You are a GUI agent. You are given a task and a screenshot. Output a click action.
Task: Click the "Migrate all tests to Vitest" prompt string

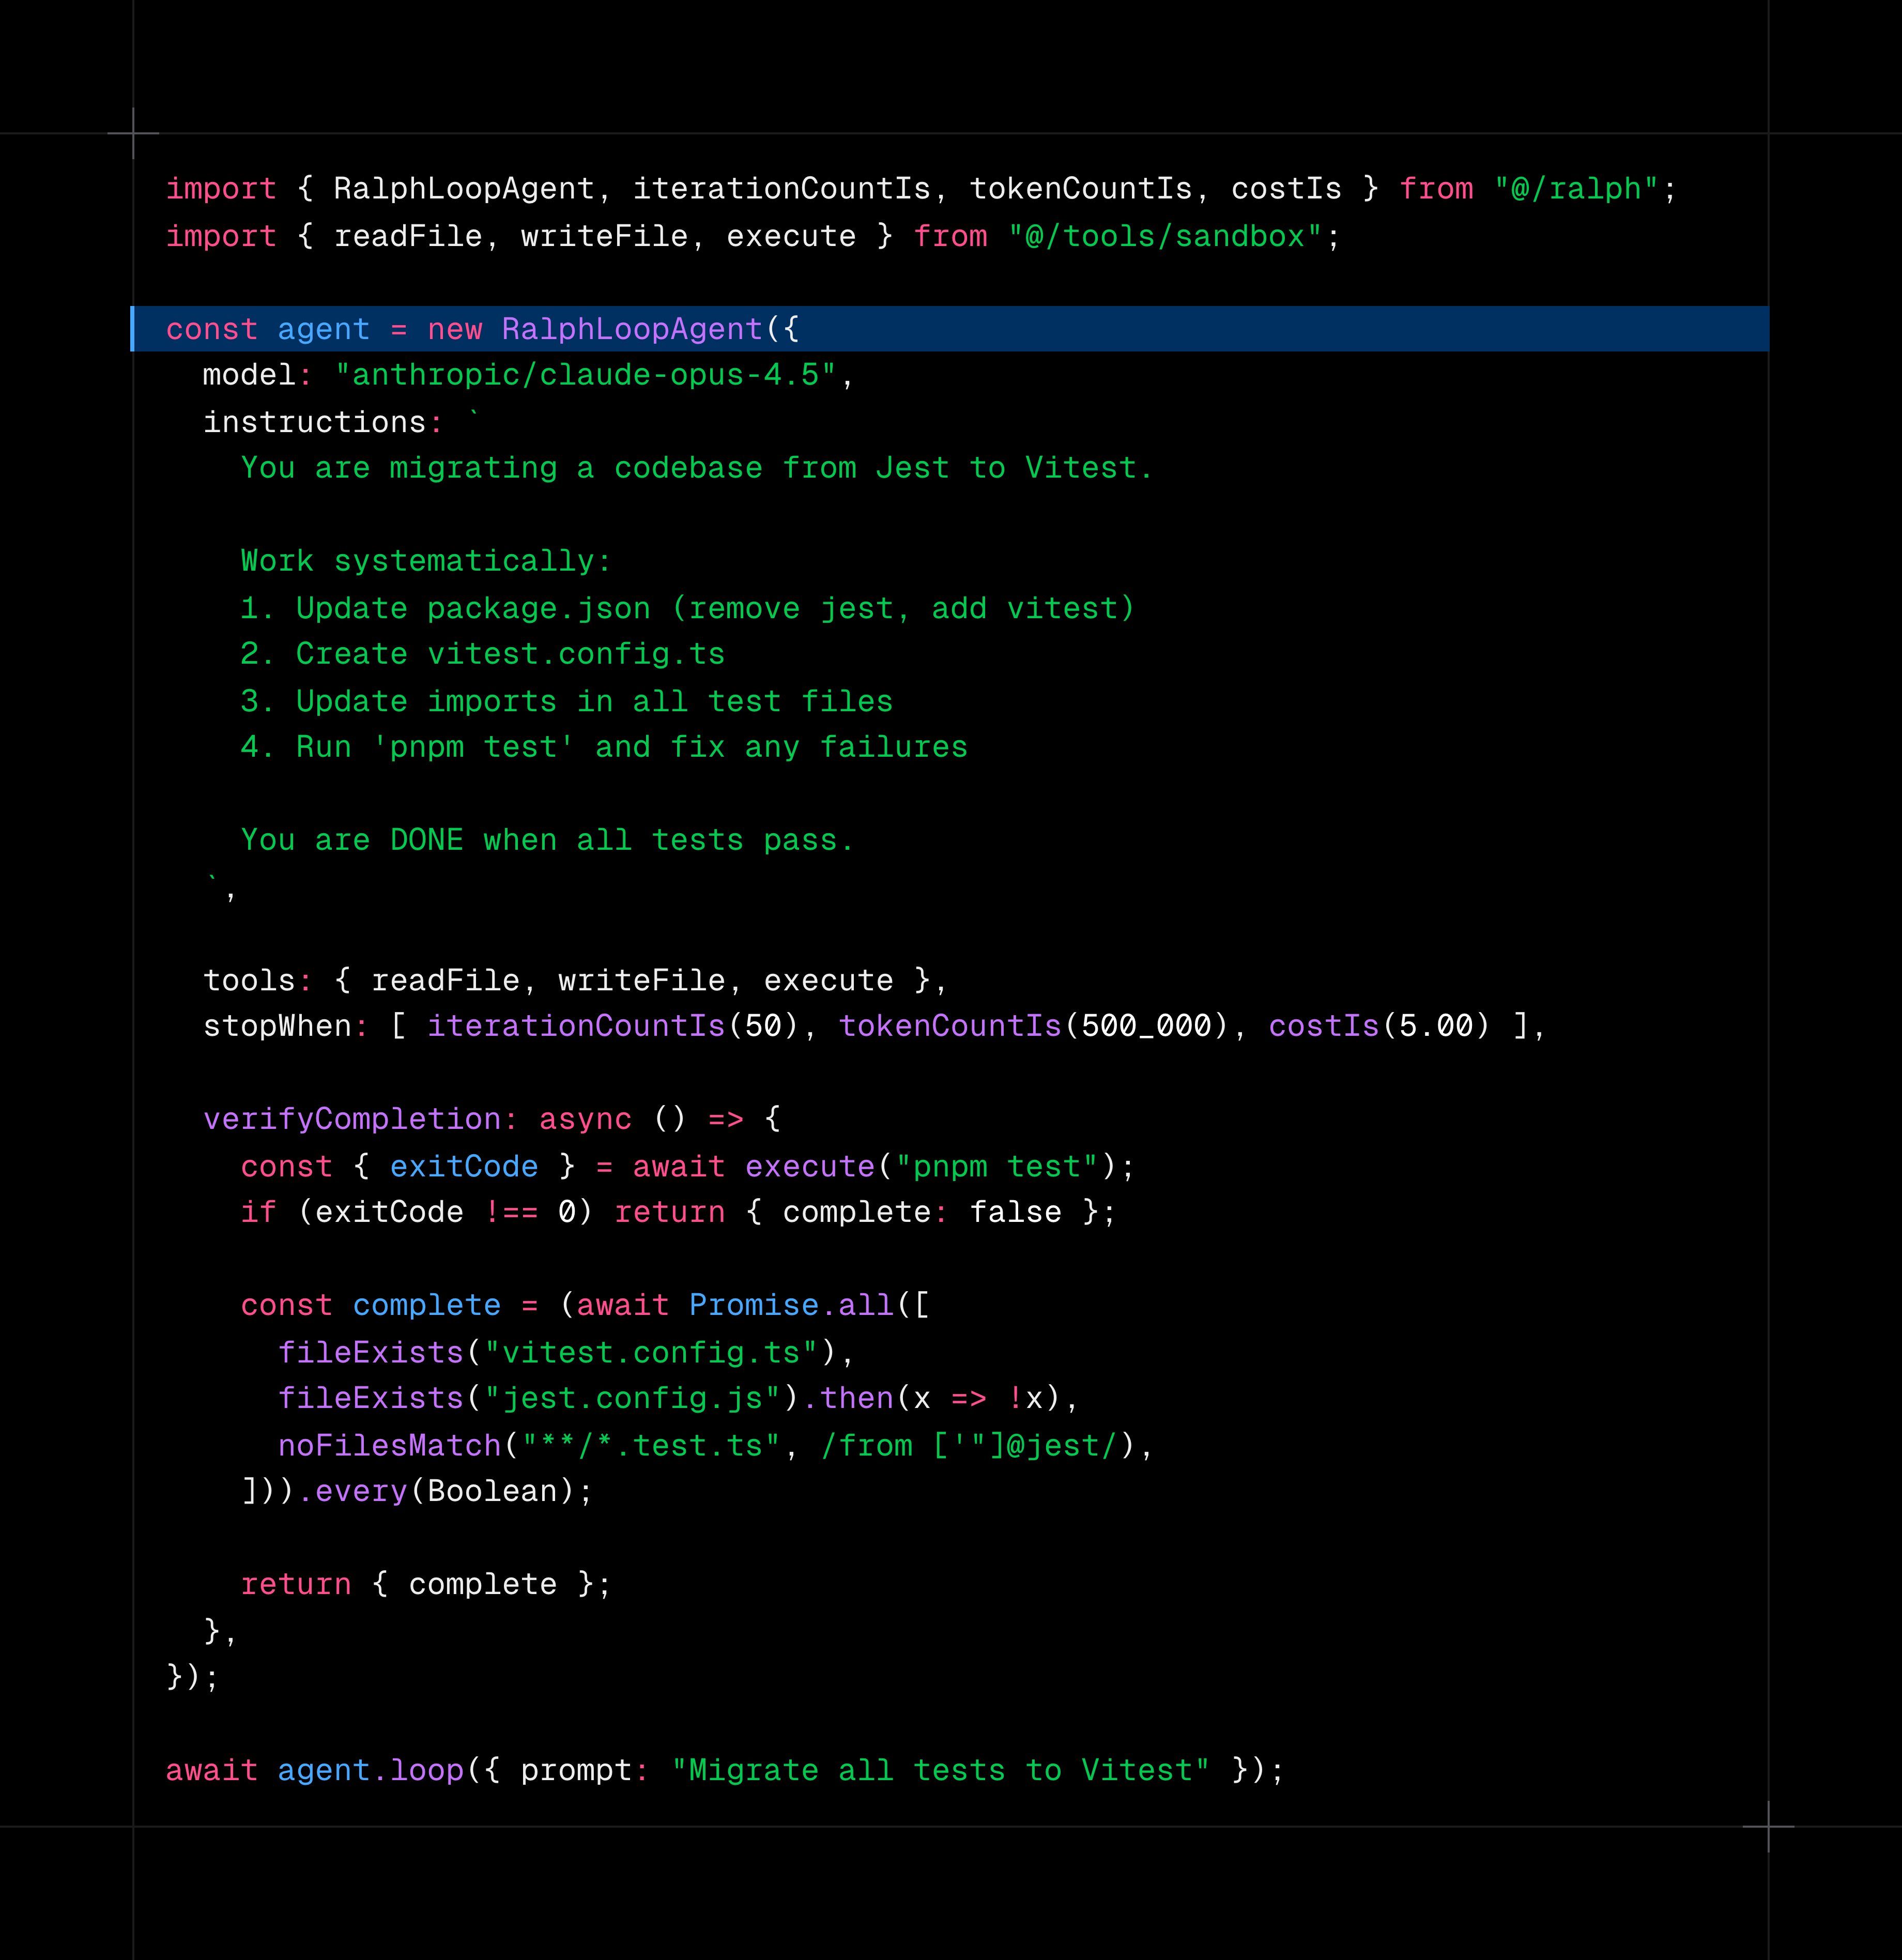click(x=940, y=1770)
